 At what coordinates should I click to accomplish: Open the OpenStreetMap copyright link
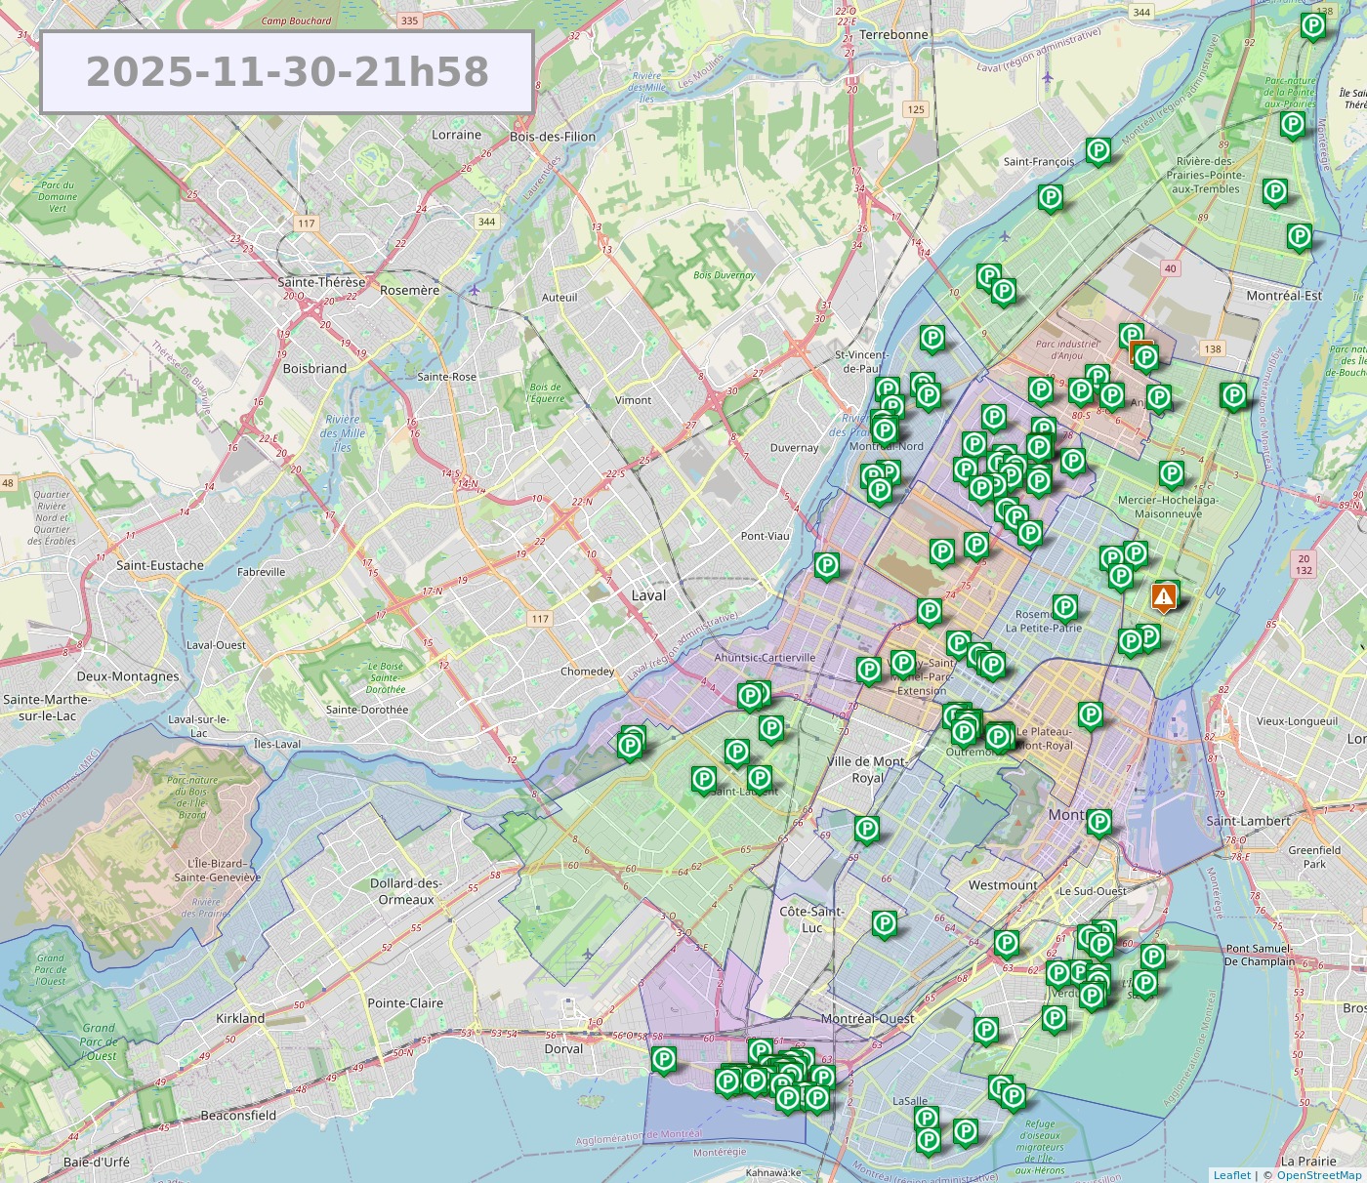(1318, 1175)
